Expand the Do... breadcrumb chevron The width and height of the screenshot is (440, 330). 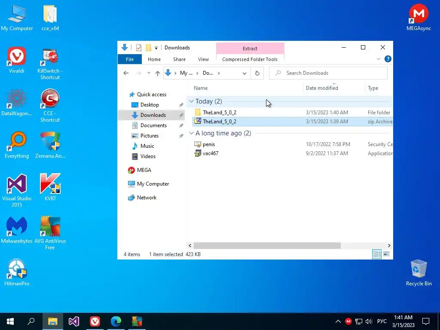[x=219, y=73]
